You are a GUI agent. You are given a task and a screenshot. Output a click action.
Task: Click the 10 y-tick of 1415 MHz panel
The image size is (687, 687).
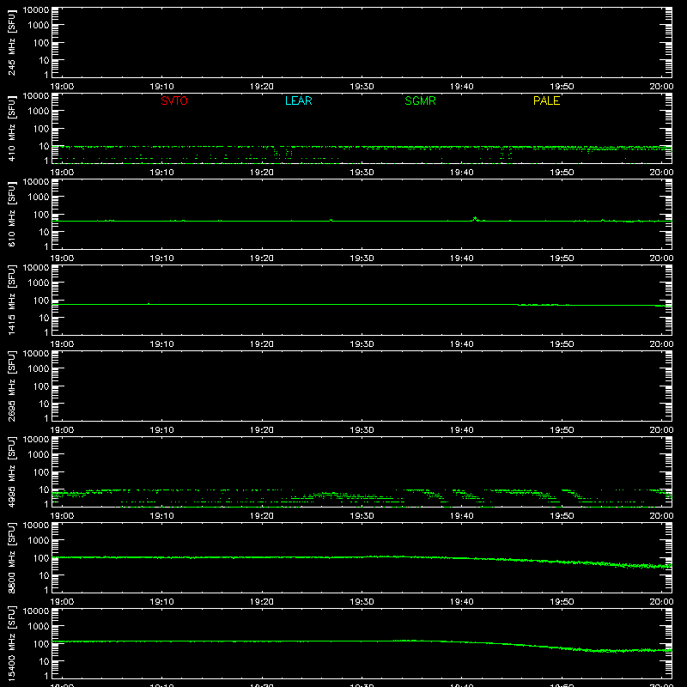pos(44,318)
